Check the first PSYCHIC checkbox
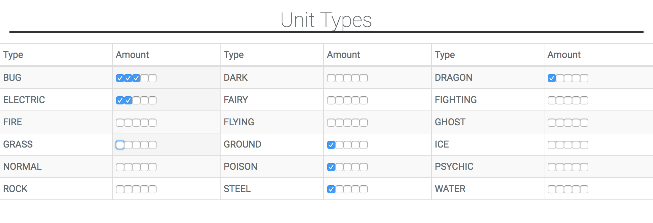This screenshot has width=653, height=223. tap(552, 167)
